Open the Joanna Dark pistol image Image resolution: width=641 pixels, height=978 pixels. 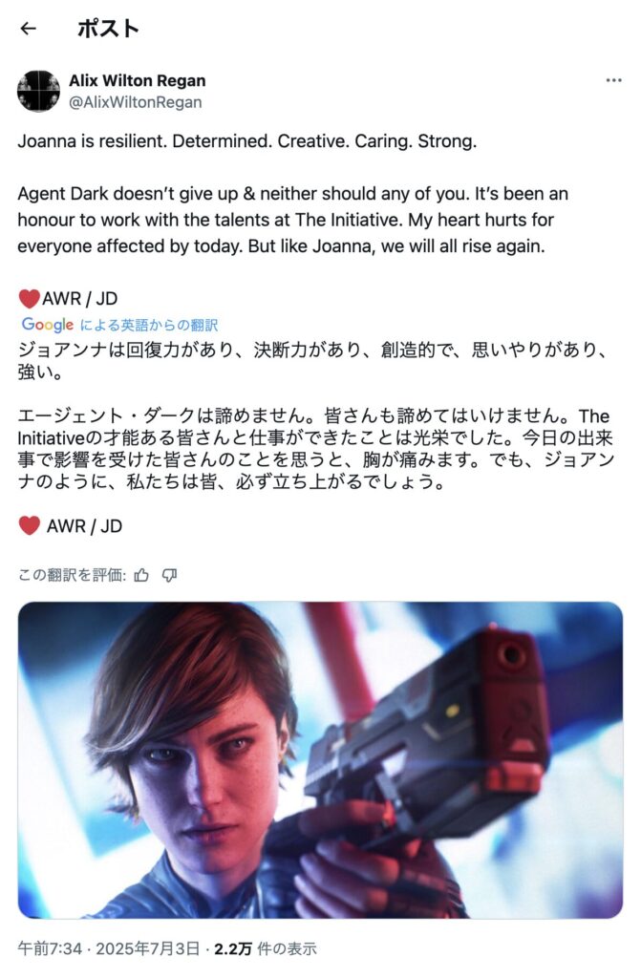click(320, 759)
